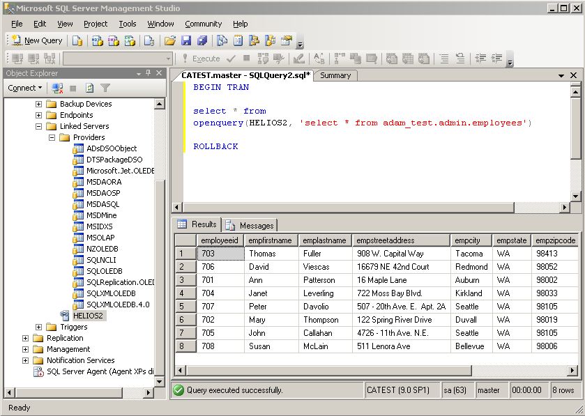Click the Execute query button
Viewport: 585px width, 416px height.
point(201,59)
